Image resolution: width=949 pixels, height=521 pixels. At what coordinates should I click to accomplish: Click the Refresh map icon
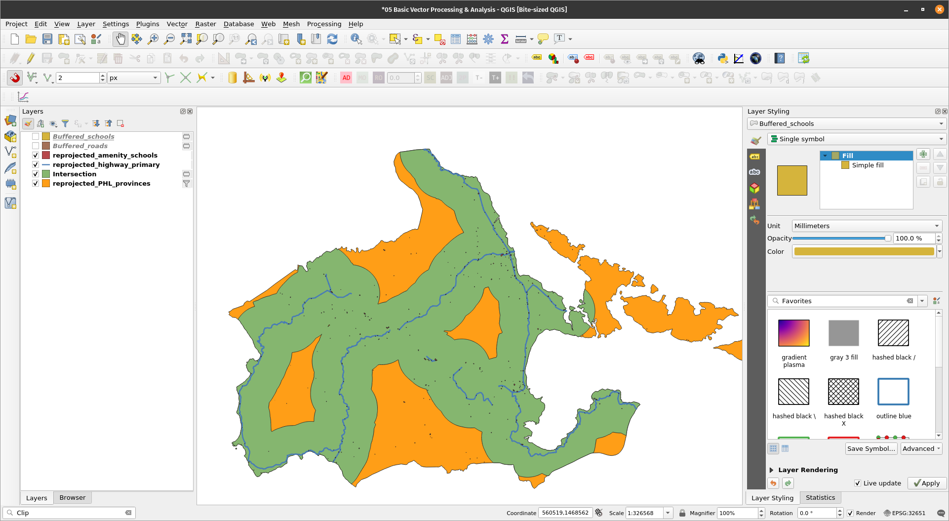coord(332,39)
